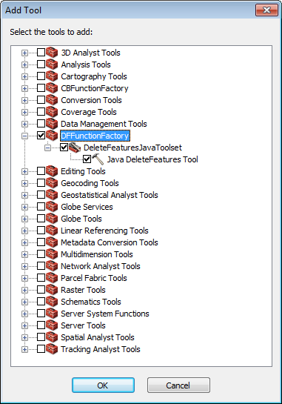Select the Metadata Conversion Tools label

[110, 242]
